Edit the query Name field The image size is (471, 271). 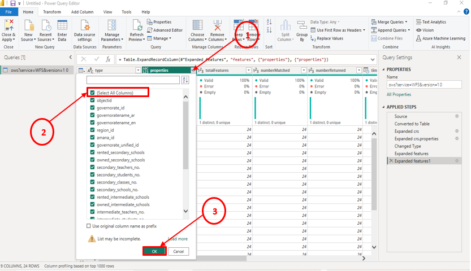tap(424, 85)
